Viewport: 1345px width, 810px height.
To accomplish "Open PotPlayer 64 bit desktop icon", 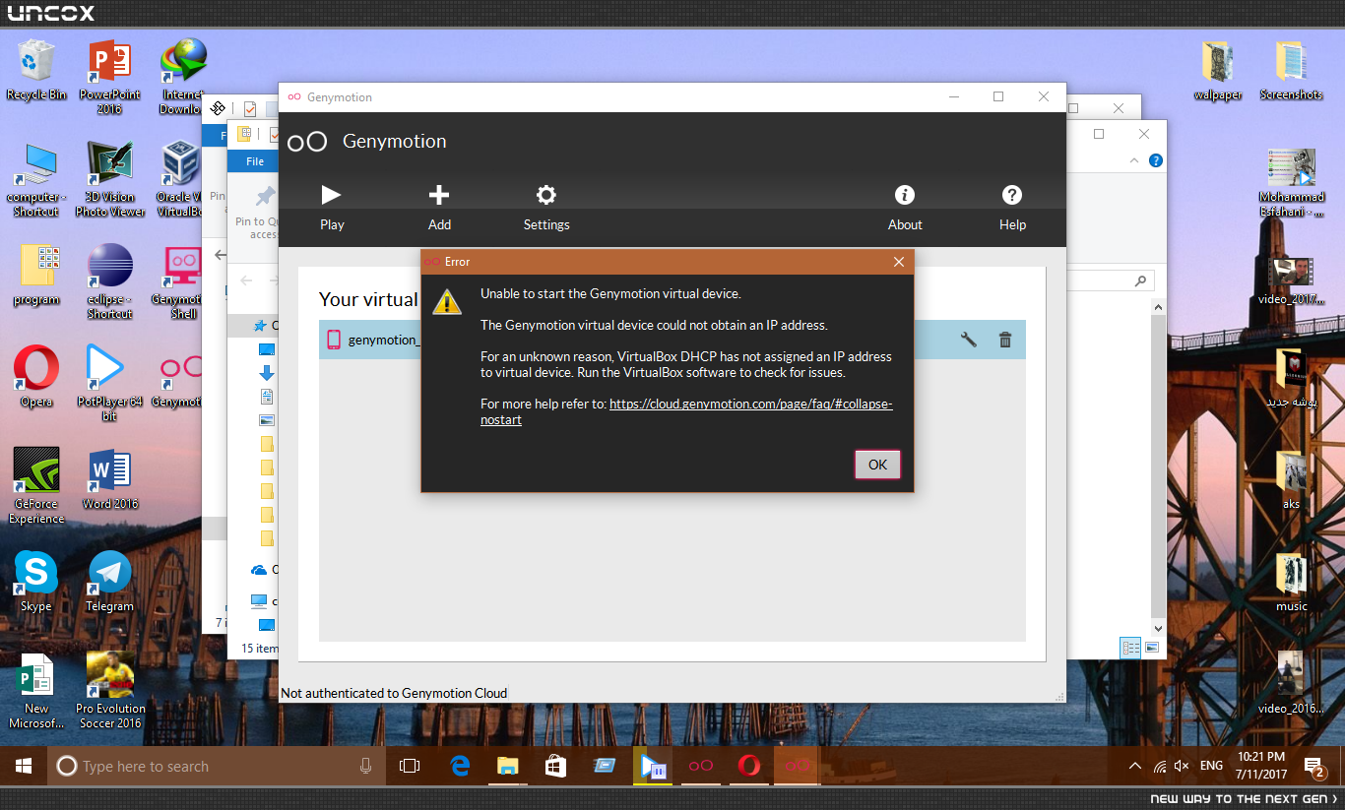I will 109,384.
